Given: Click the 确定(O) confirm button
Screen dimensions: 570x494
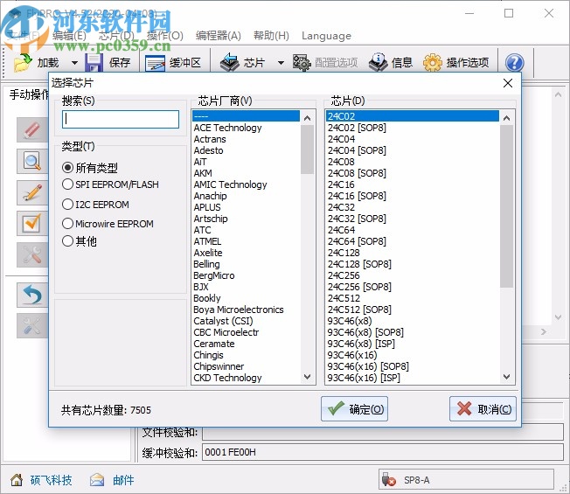Looking at the screenshot, I should [x=354, y=409].
